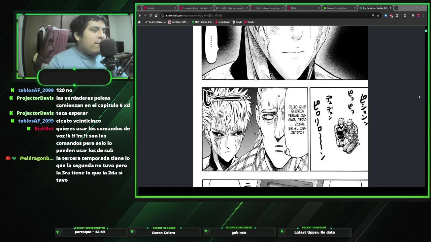
Task: Open the Chrome three-dot menu
Action: 424,15
